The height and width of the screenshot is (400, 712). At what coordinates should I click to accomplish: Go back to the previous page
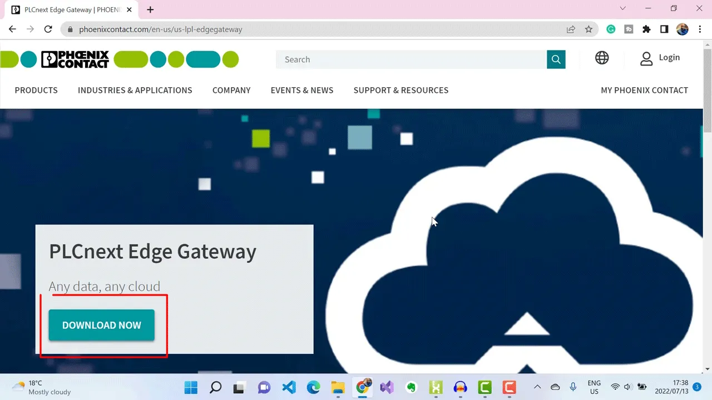[x=12, y=29]
